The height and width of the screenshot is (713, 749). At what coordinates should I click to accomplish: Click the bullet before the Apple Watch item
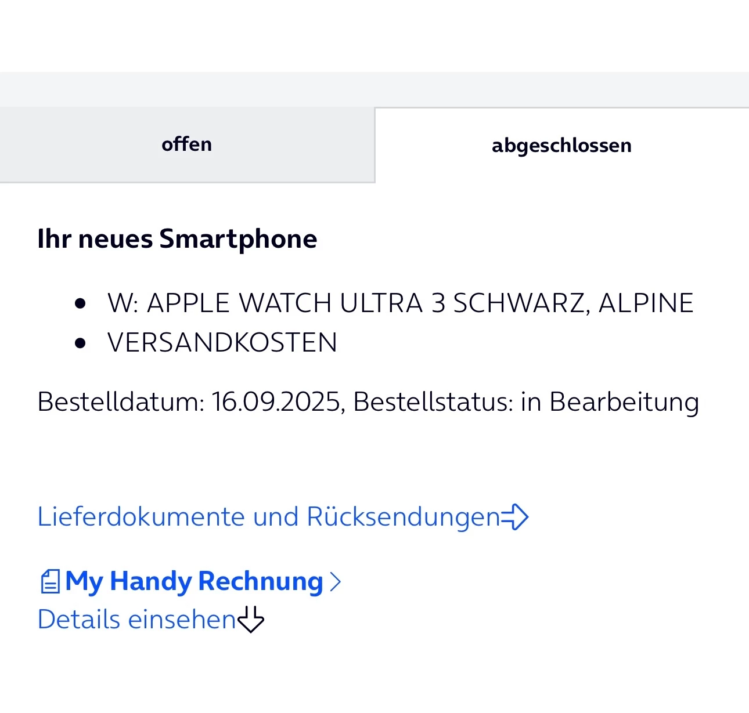coord(81,303)
